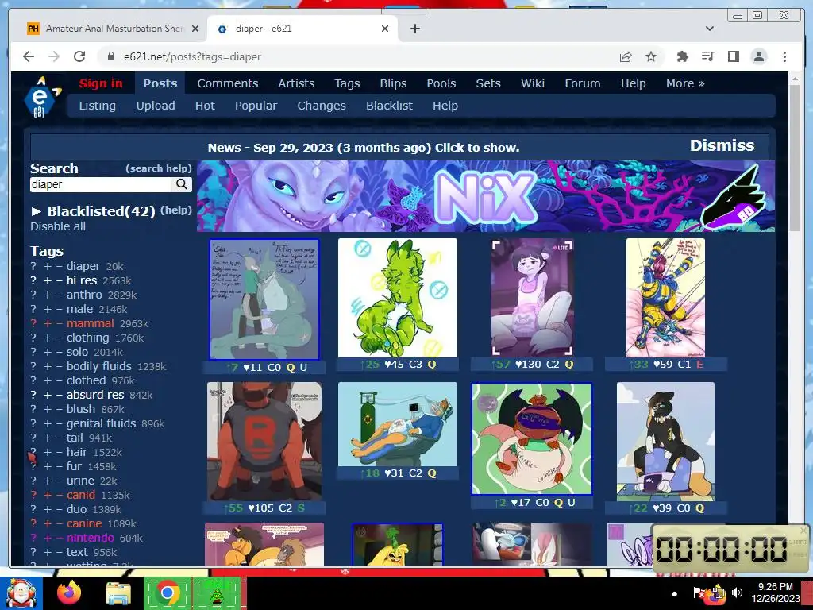Screen dimensions: 813x610
Task: Add the anthro tag with its plus
Action: tap(48, 295)
